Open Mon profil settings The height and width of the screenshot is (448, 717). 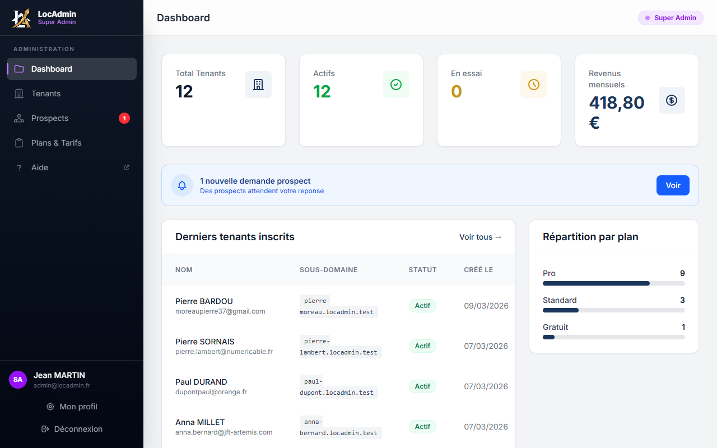click(72, 407)
